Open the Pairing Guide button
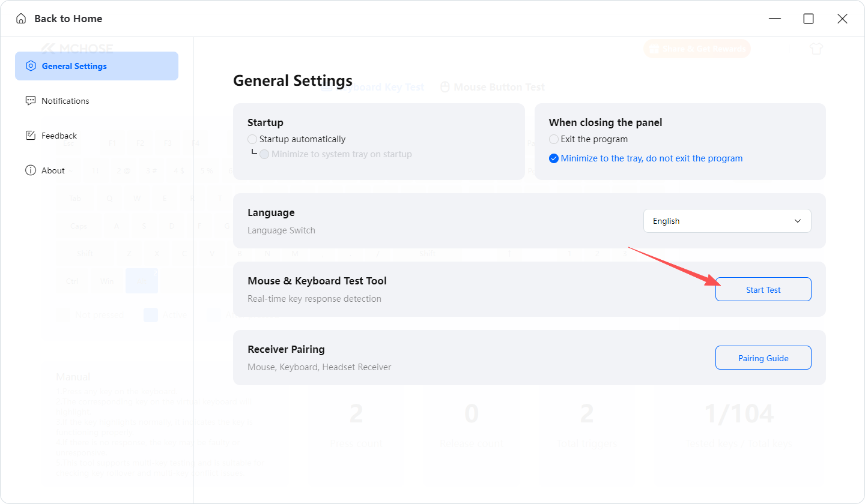 pos(763,358)
